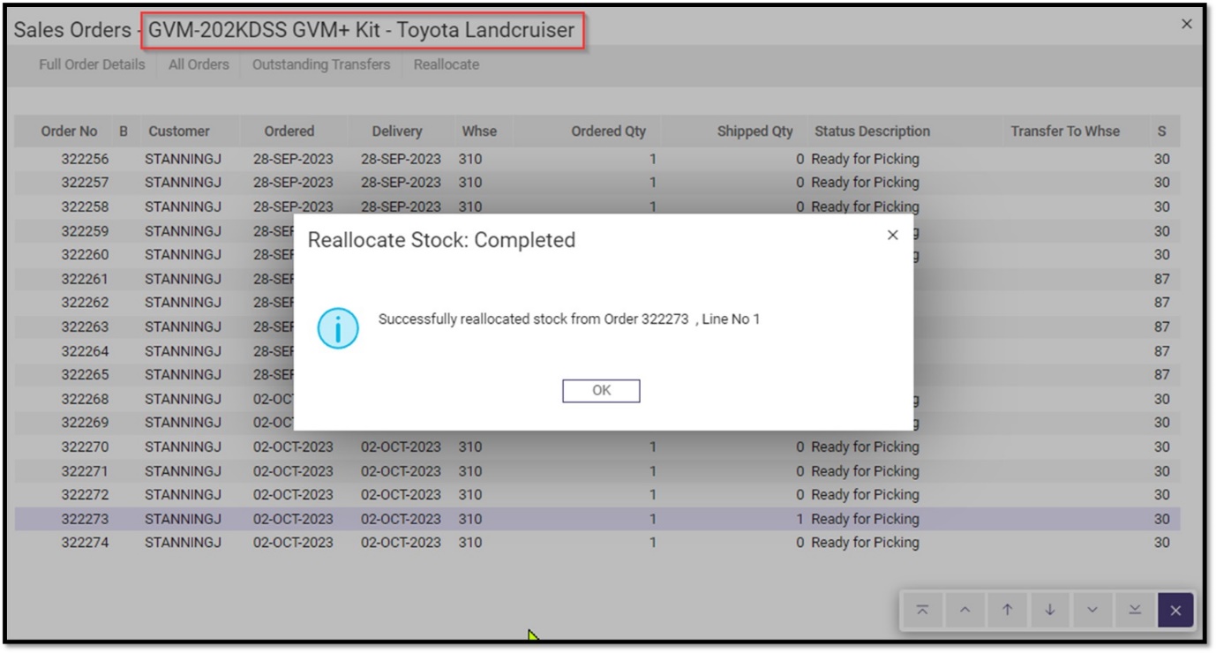Open Full Order Details menu

point(92,64)
